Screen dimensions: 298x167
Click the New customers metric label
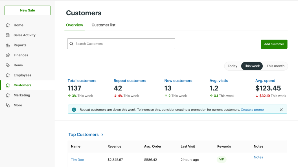178,81
